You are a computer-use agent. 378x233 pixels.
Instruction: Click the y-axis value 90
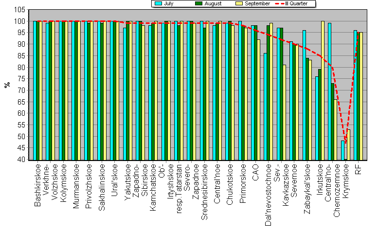[21, 44]
